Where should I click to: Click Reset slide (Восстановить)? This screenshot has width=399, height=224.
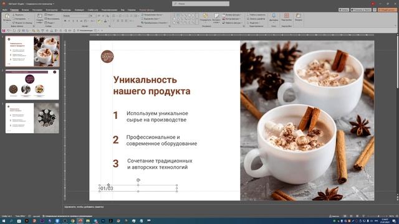52,19
